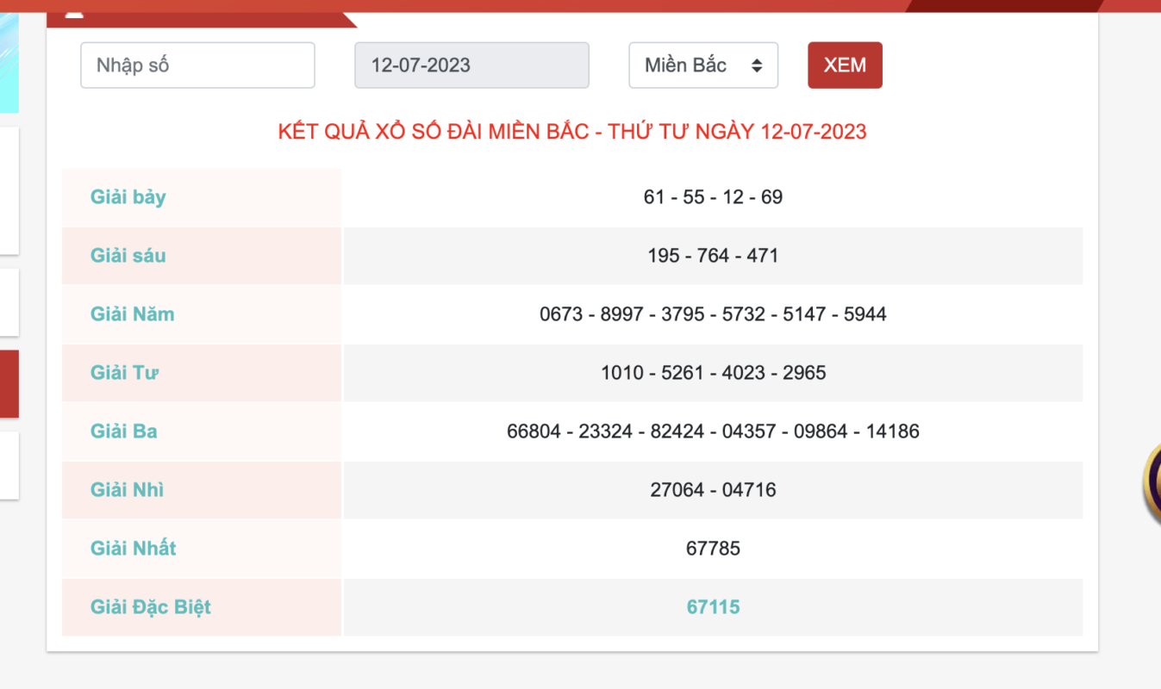The width and height of the screenshot is (1161, 689).
Task: Click the 'Giải bảy' row label
Action: 128,197
